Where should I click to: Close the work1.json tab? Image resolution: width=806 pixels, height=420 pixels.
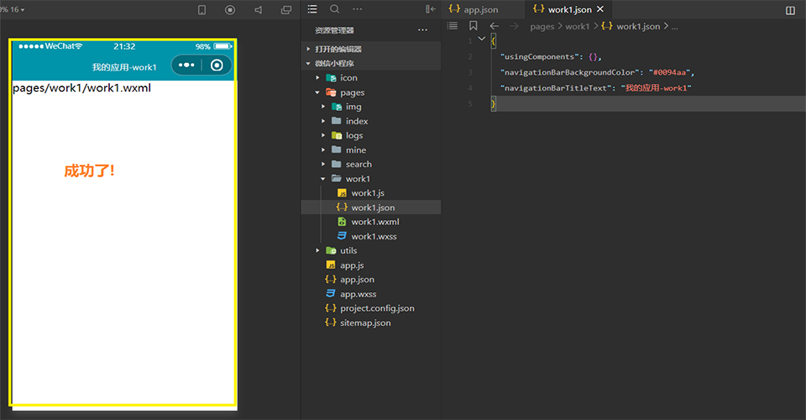(600, 9)
